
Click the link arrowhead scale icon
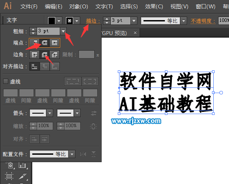pyautogui.click(x=93, y=126)
